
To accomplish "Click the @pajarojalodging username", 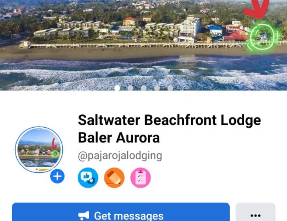I will tap(120, 156).
